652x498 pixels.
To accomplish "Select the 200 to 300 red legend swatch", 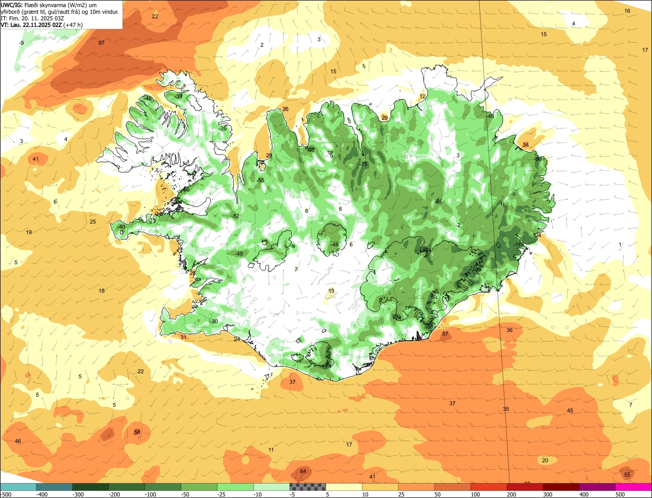I will tap(524, 487).
